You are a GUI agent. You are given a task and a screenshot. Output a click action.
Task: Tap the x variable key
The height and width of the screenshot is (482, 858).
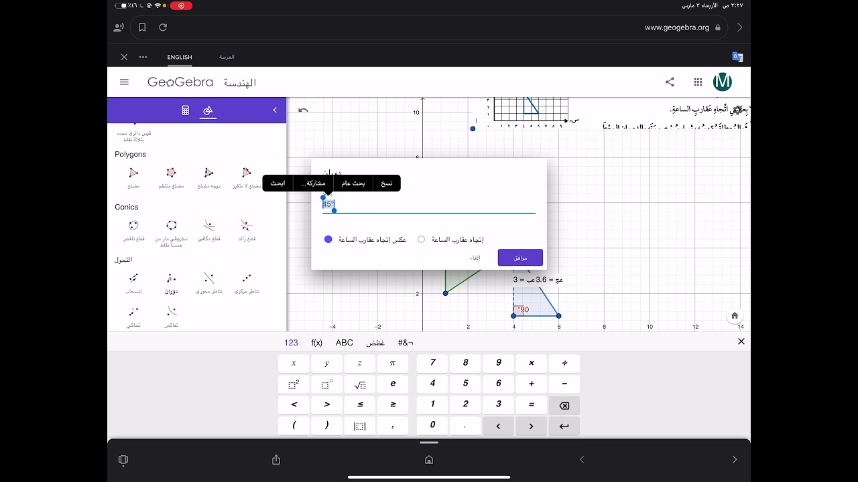[294, 364]
